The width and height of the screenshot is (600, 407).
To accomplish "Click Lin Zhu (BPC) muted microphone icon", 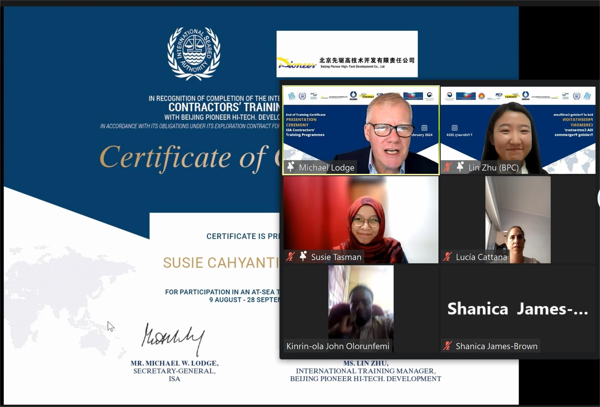I will point(447,167).
